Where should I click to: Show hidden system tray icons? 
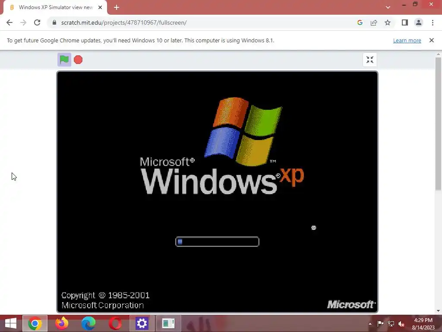tap(370, 324)
